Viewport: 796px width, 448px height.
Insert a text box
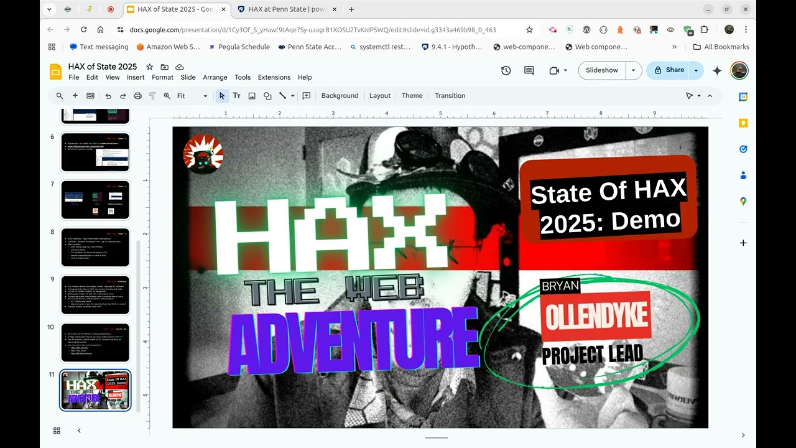pyautogui.click(x=237, y=96)
